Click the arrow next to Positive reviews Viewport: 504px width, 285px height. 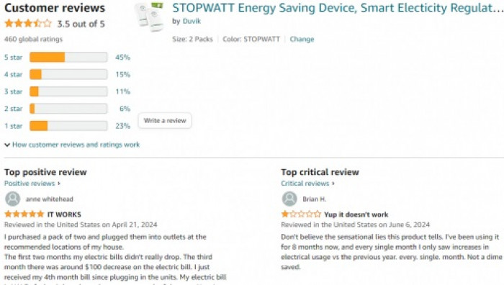[59, 184]
